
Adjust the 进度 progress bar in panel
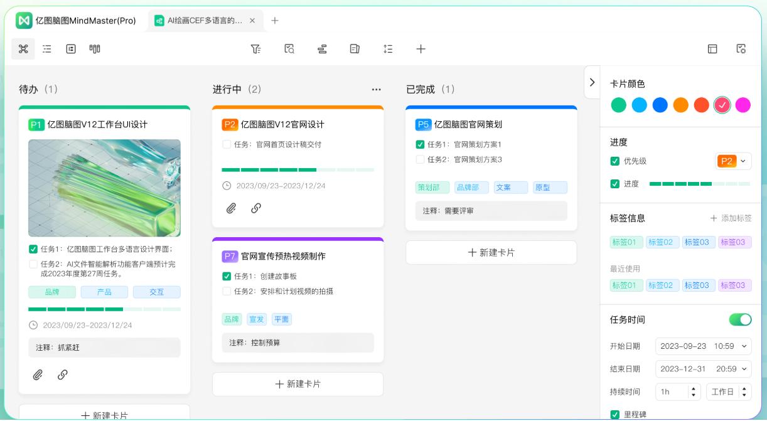tap(700, 184)
